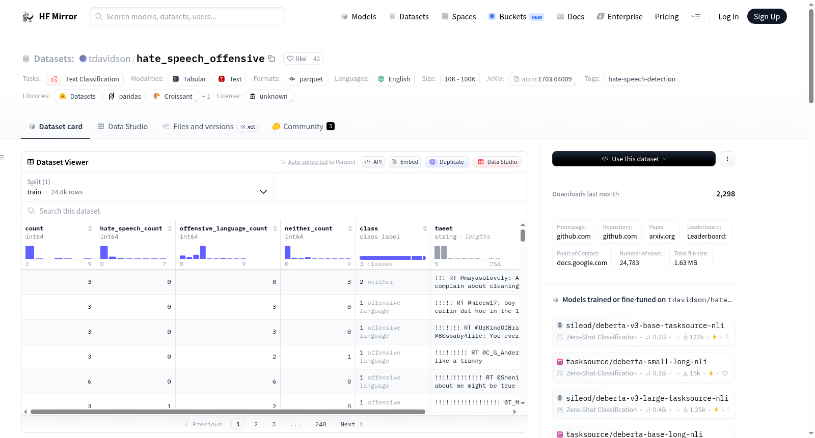This screenshot has height=438, width=815.
Task: Click the Datasets library tag
Action: pyautogui.click(x=77, y=96)
